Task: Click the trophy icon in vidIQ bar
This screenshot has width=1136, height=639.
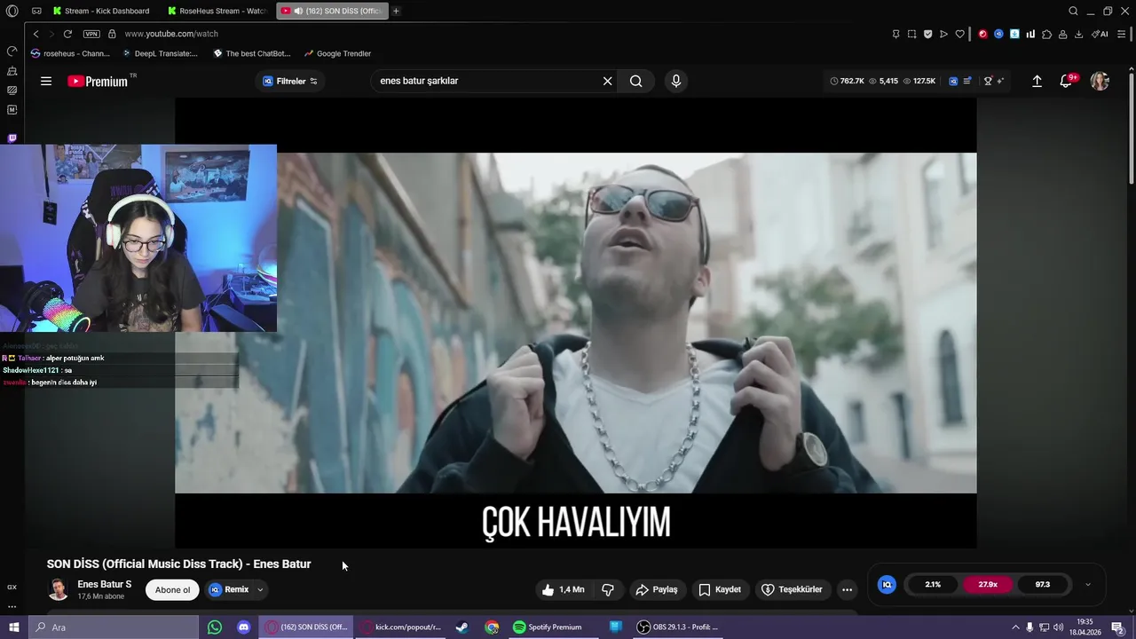Action: [988, 81]
